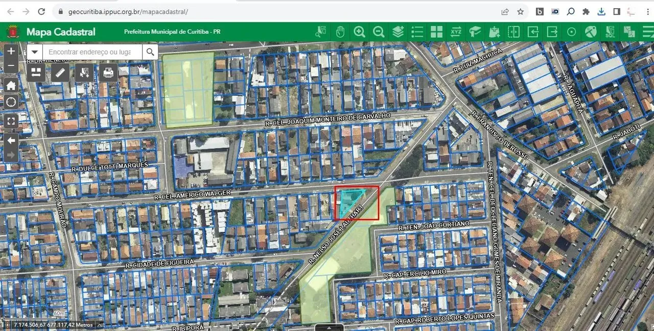Viewport: 654px width, 331px height.
Task: Share this page from address bar
Action: pyautogui.click(x=505, y=11)
